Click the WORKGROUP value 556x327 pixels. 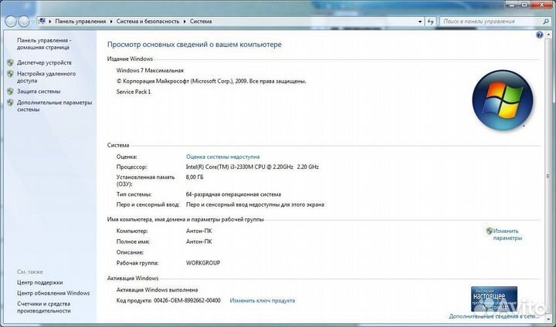(x=203, y=263)
